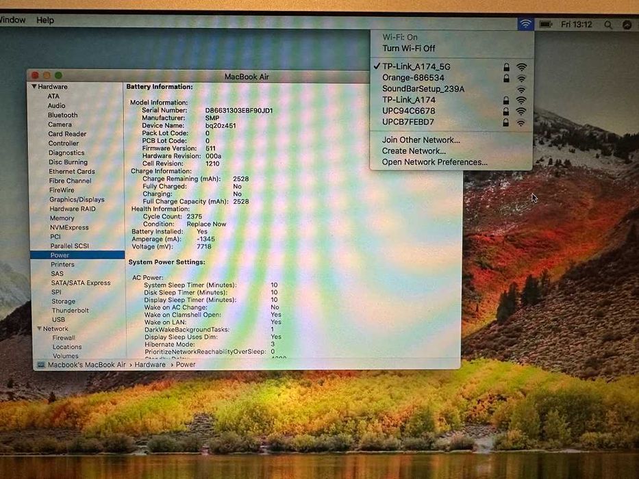Select SATA/SATA Express in the sidebar
The width and height of the screenshot is (639, 479).
coord(81,283)
